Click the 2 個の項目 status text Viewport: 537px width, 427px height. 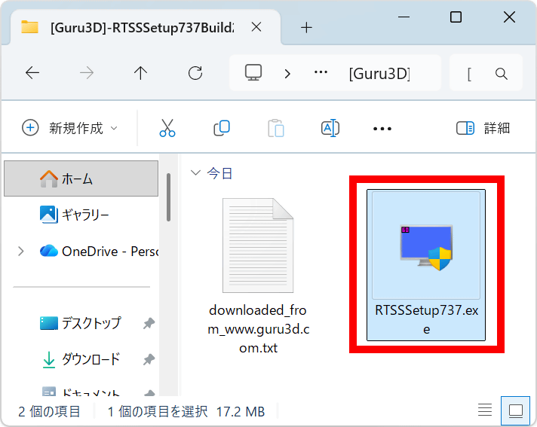point(49,412)
